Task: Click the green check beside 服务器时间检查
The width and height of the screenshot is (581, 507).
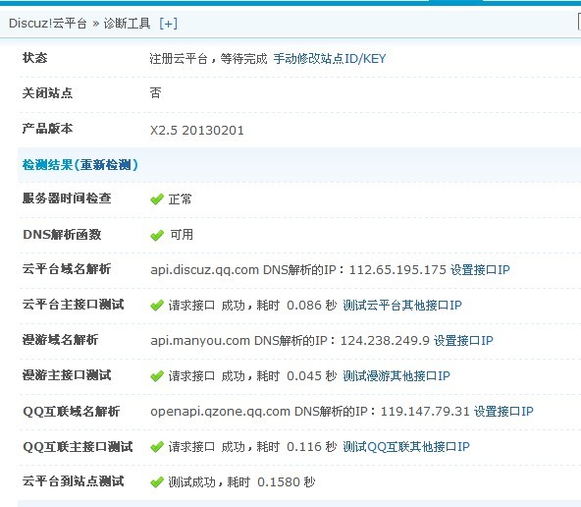Action: click(157, 199)
